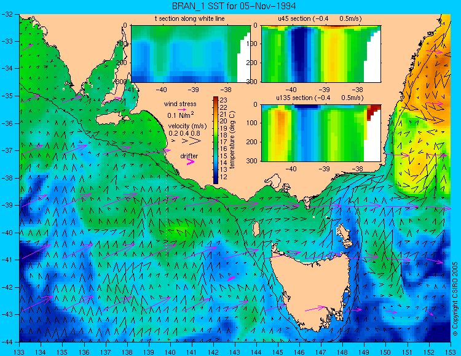Click the 'velocity (m/s)' legend label
This screenshot has height=356, width=461.
187,126
